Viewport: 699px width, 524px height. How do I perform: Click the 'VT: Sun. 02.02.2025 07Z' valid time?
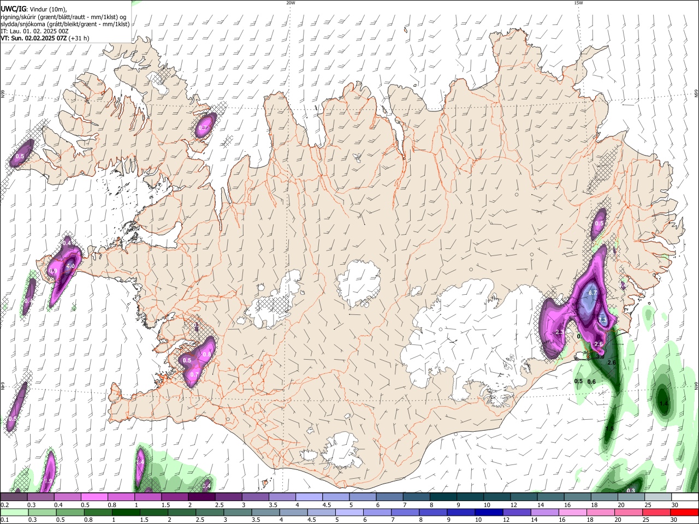(x=34, y=39)
